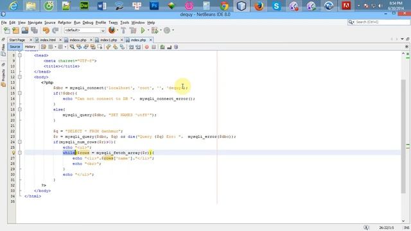Open the File menu

pos(4,22)
